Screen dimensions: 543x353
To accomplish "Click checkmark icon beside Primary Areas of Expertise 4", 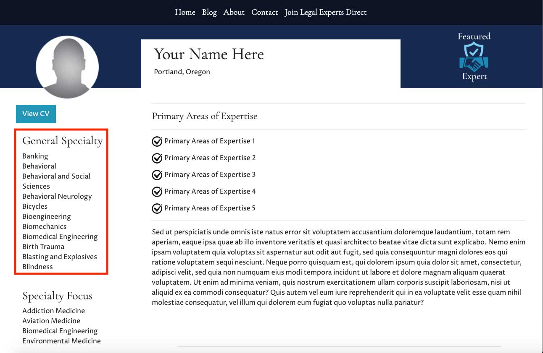I will pos(157,192).
